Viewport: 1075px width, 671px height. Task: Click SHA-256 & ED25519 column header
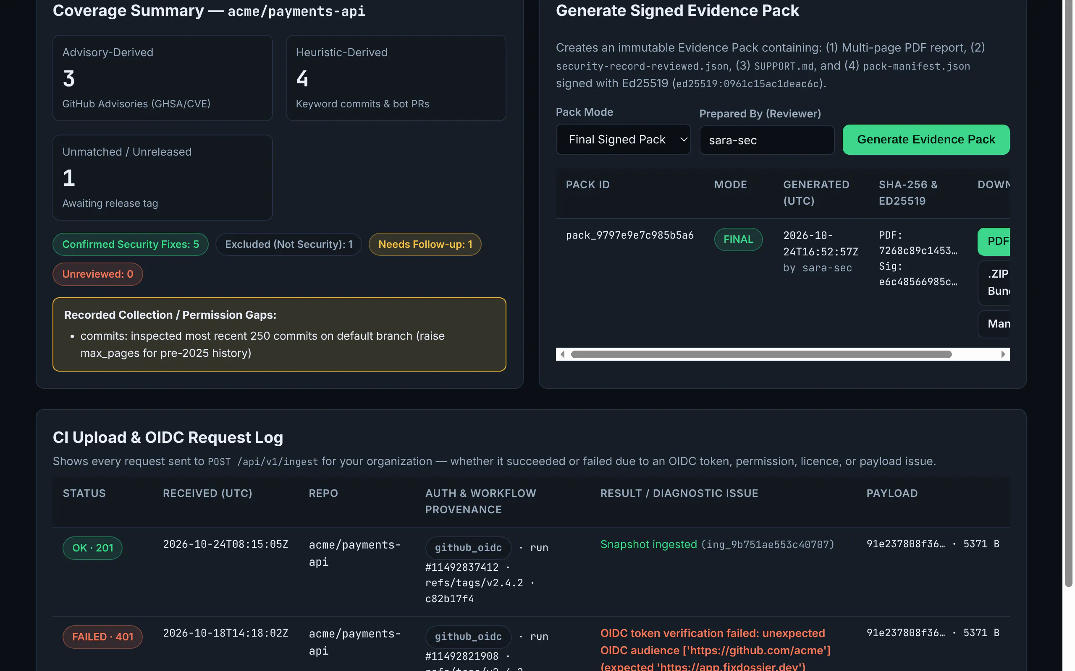click(908, 192)
